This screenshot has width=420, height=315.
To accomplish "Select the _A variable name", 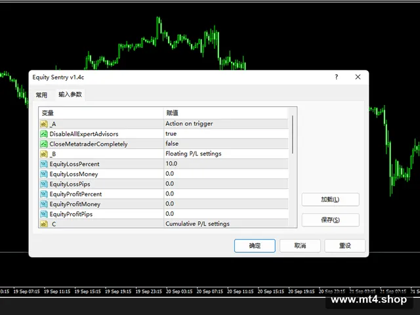I will (52, 124).
